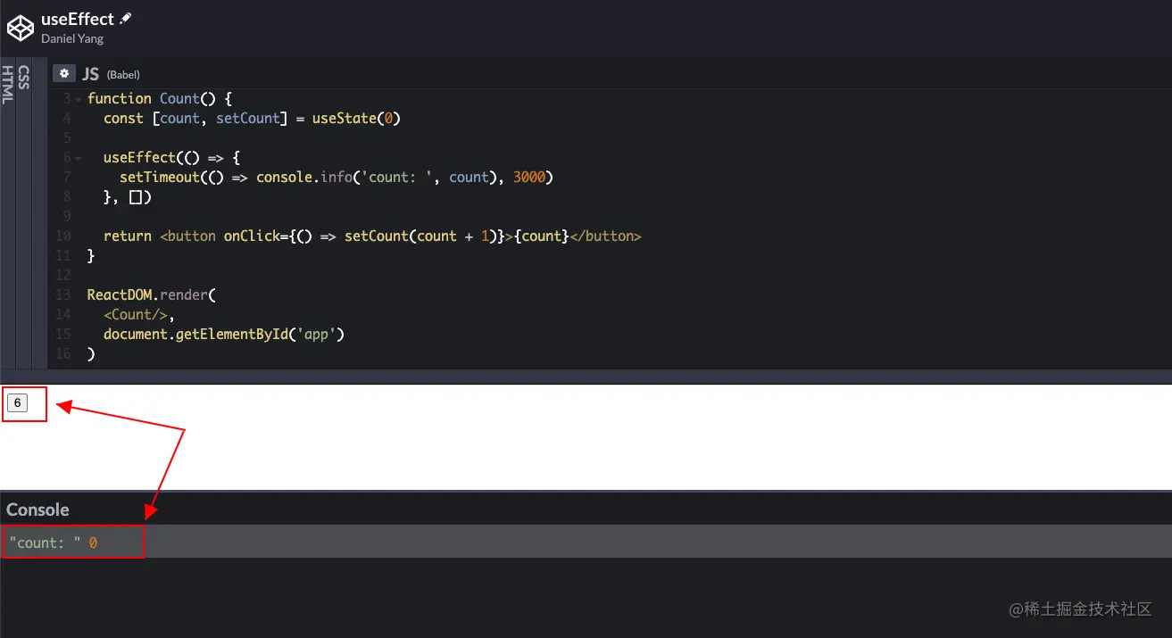
Task: Click <Count/> on line 14
Action: tap(136, 314)
